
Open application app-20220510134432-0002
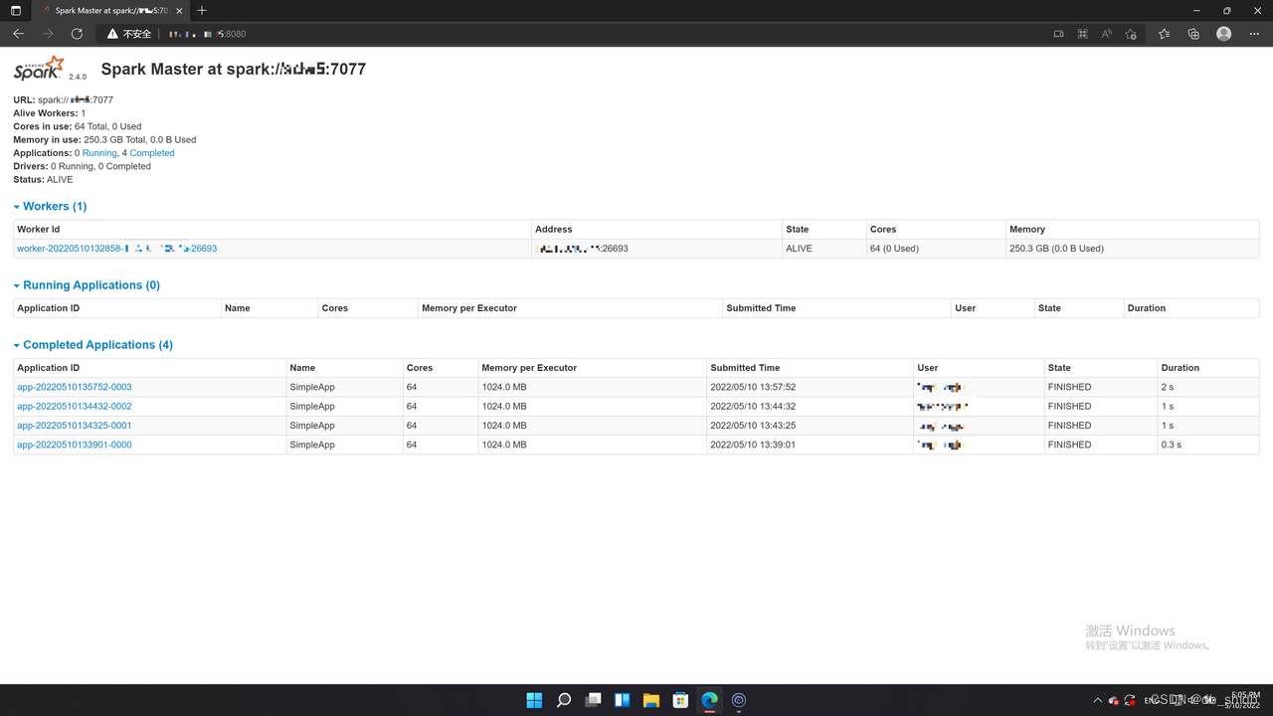tap(75, 406)
